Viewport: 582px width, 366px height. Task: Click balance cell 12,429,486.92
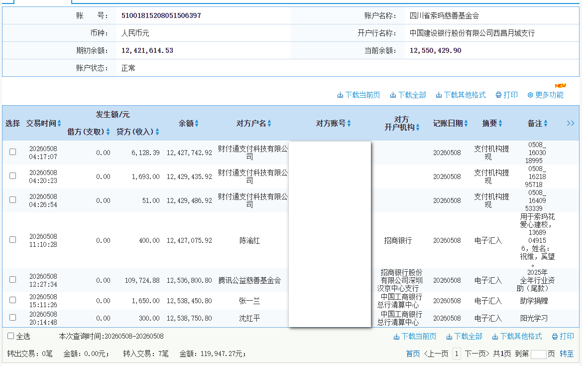[x=189, y=200]
